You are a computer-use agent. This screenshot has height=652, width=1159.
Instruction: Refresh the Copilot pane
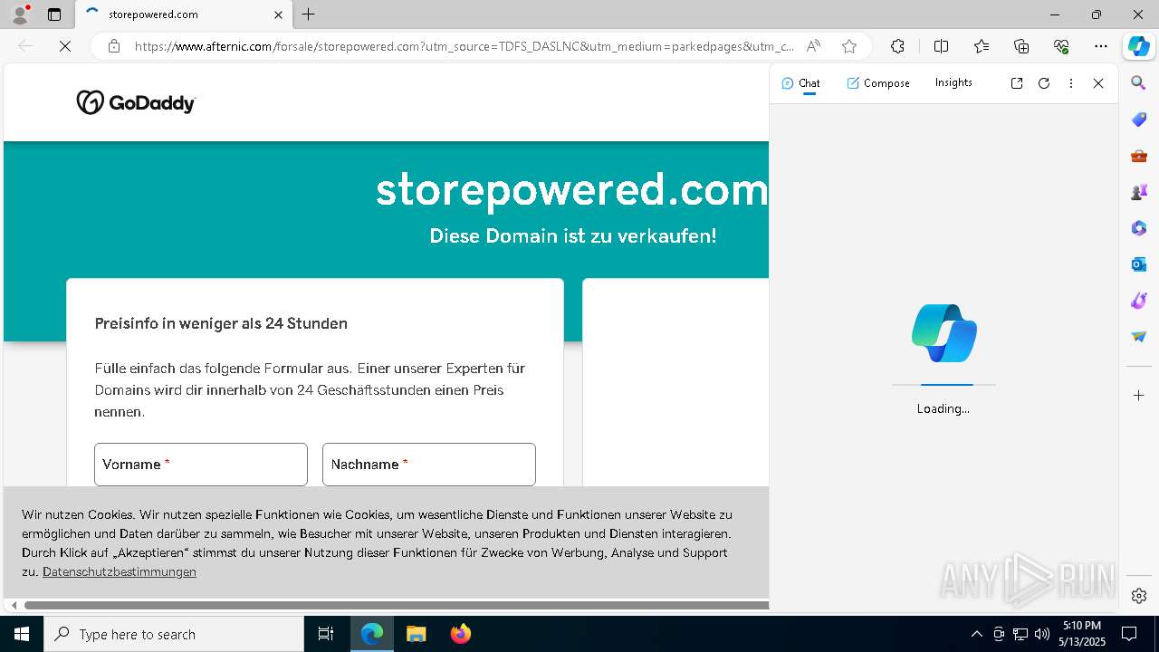[1044, 83]
